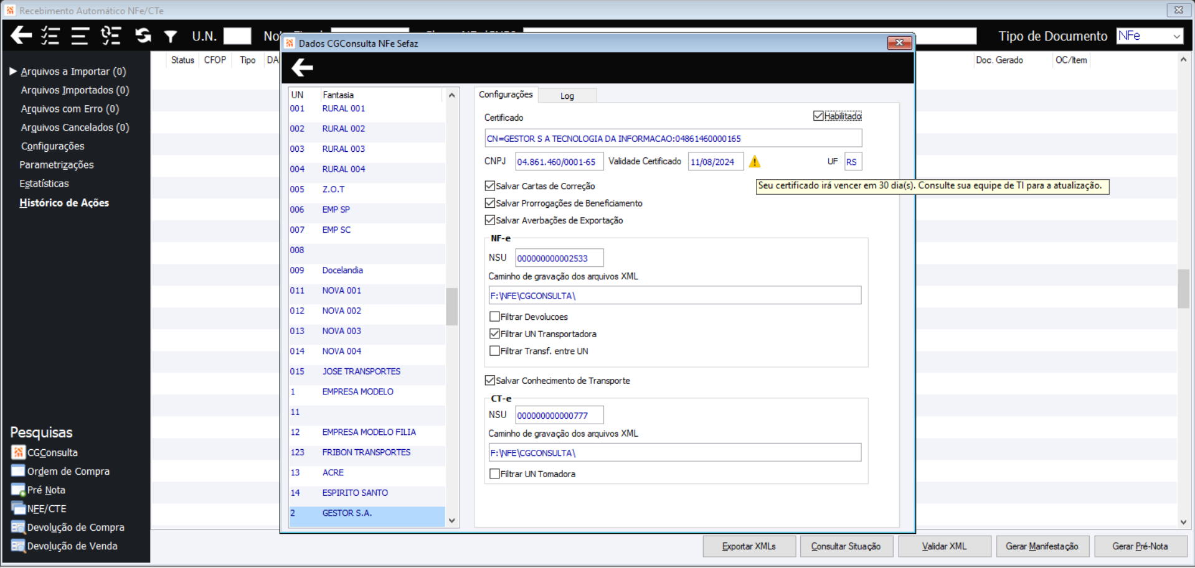
Task: Click the back arrow in the Sefaz dialog
Action: 302,67
